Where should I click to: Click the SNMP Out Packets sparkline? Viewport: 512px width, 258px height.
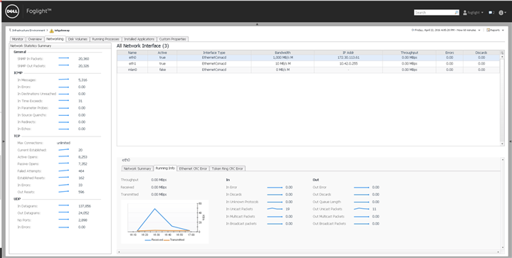[x=64, y=66]
